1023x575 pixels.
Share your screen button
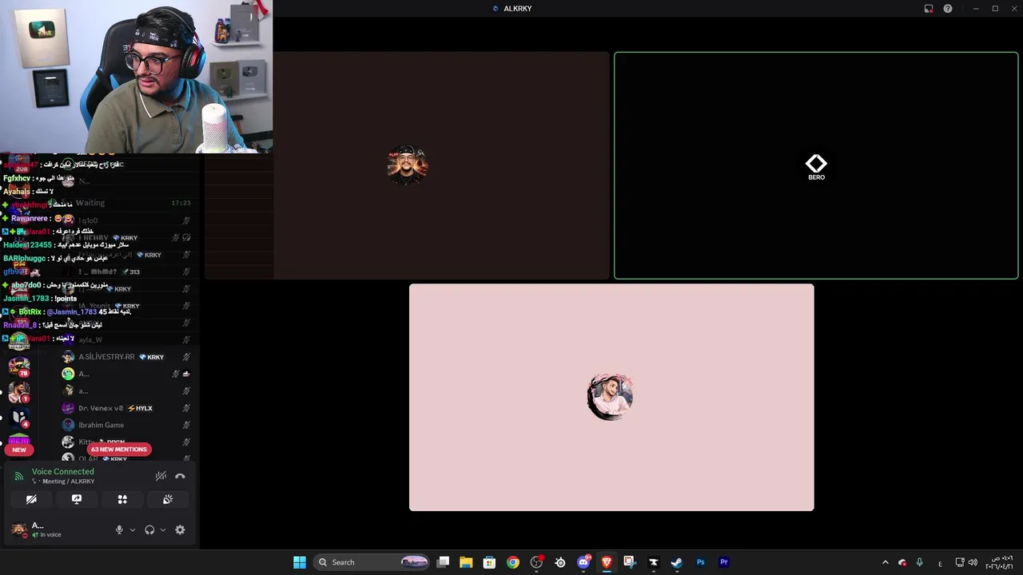(x=77, y=499)
